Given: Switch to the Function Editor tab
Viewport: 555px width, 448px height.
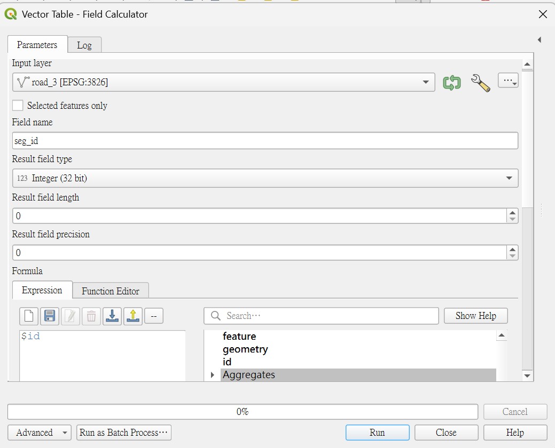Looking at the screenshot, I should click(111, 291).
